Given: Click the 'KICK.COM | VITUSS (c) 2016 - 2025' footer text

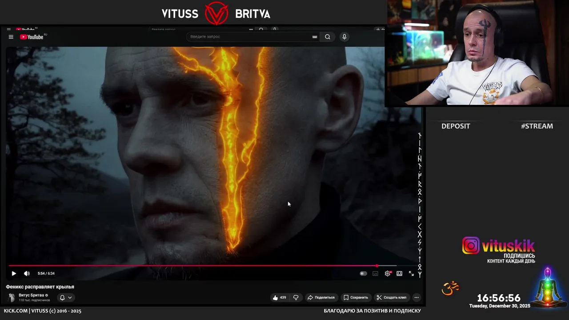Looking at the screenshot, I should click(43, 311).
